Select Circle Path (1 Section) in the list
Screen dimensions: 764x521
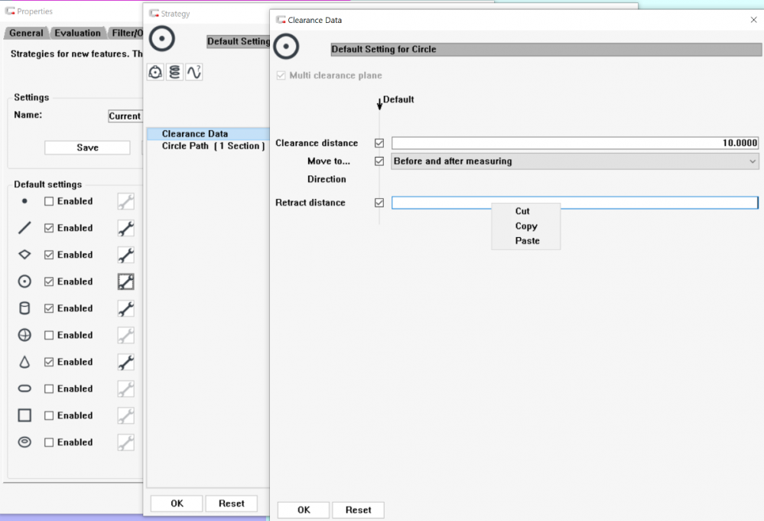pos(213,145)
